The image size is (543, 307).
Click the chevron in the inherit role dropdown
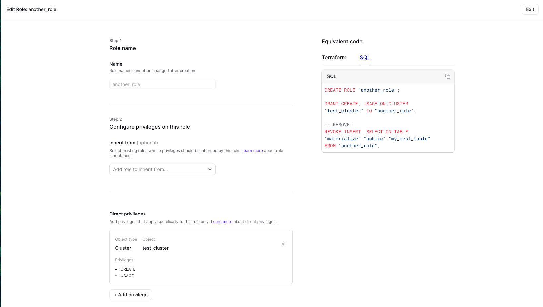210,169
